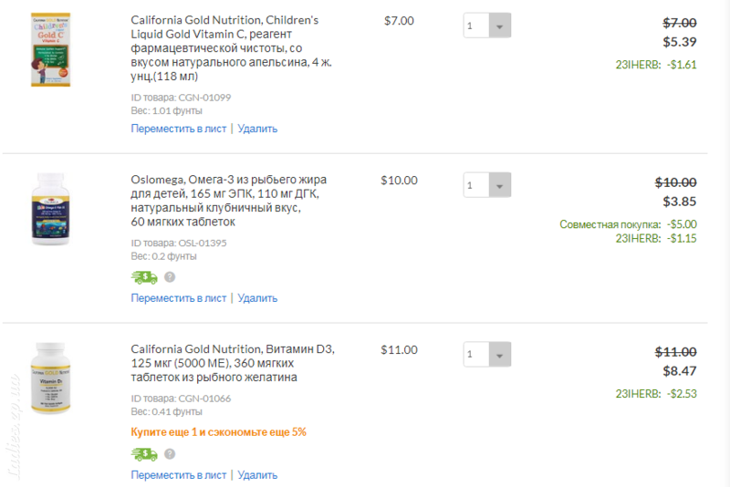Move the Vitamin D3 item to wish list
Screen dimensions: 730x487
pyautogui.click(x=178, y=475)
